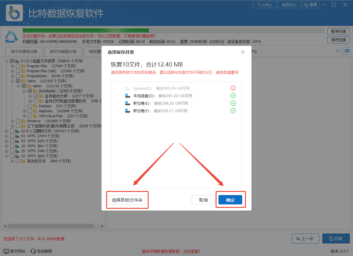The width and height of the screenshot is (353, 256).
Task: Click the 暂停扫描 button
Action: 338,32
